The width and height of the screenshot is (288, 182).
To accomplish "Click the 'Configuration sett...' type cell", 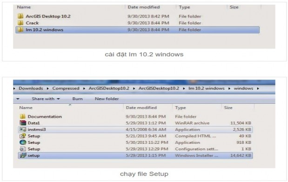I will pos(196,149).
